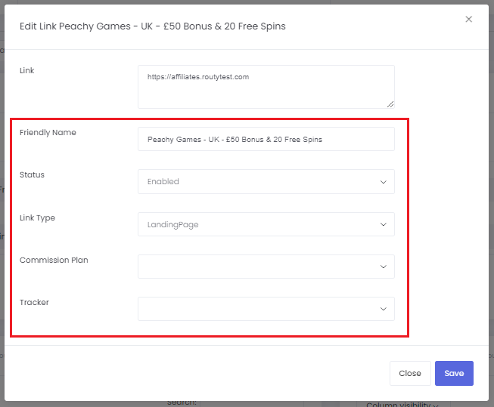
Task: Click the 'Friendly Name' label
Action: [x=48, y=132]
